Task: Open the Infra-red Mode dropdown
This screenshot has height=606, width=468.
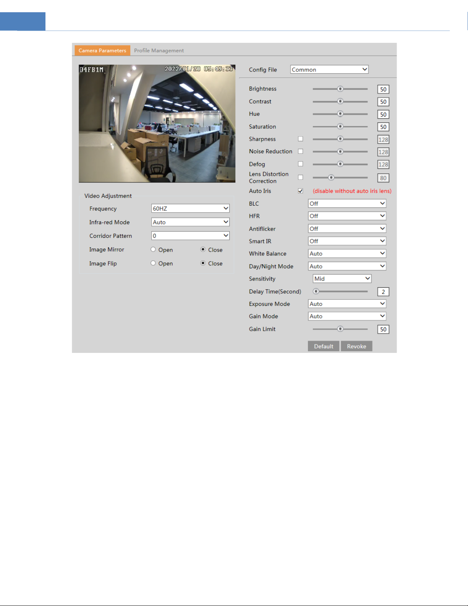Action: [190, 222]
